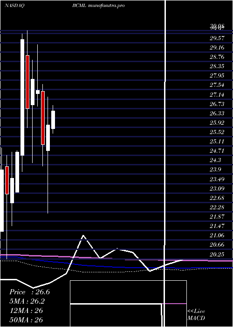Click the 26.33 price axis label
Viewport: 233px width, 327px height.
pos(217,113)
